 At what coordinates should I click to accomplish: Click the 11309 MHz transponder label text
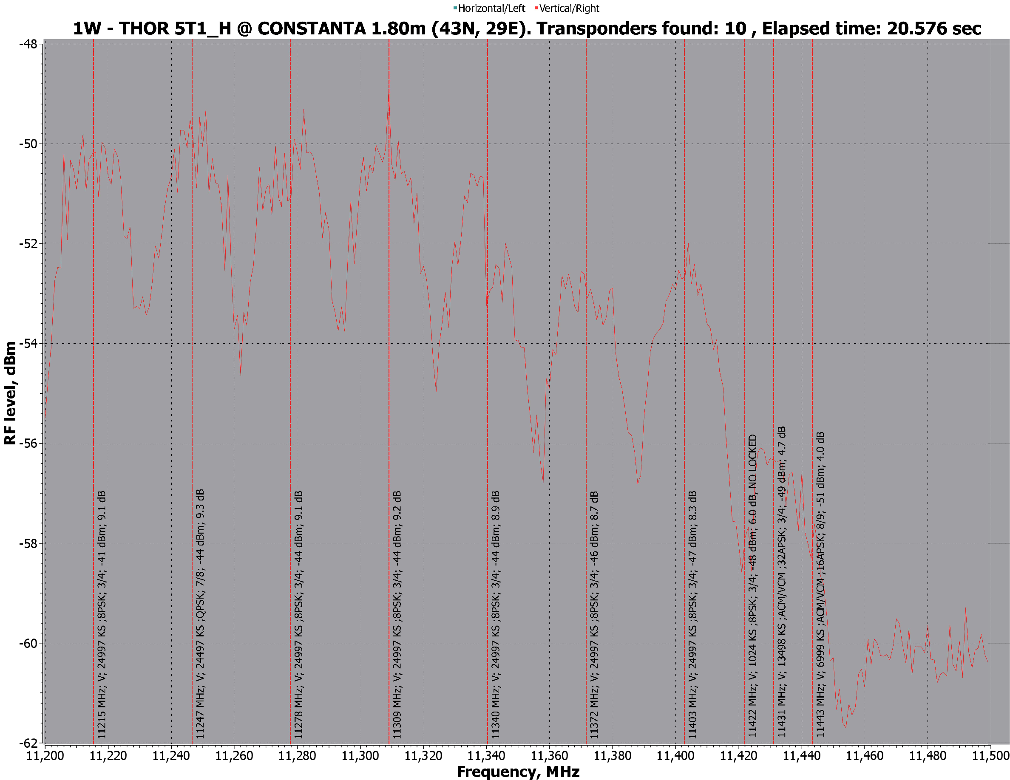pos(397,614)
